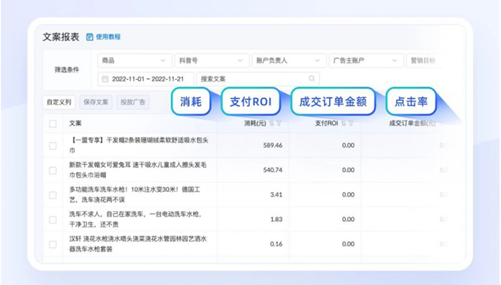Click the filter icon in 支付ROI column

point(351,123)
